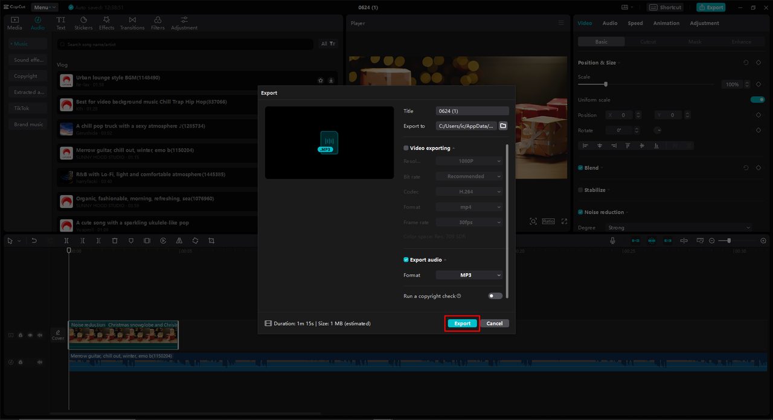Click the Ratio button in the Player
This screenshot has height=420, width=773.
click(548, 221)
